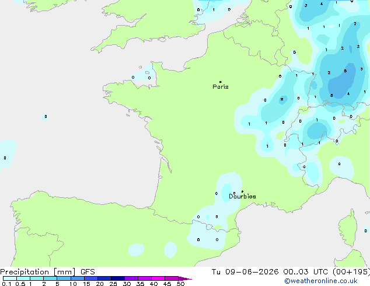Viewport: 370px width, 286px height.
Task: Click the 00..03 UTC time text
Action: tap(306, 272)
